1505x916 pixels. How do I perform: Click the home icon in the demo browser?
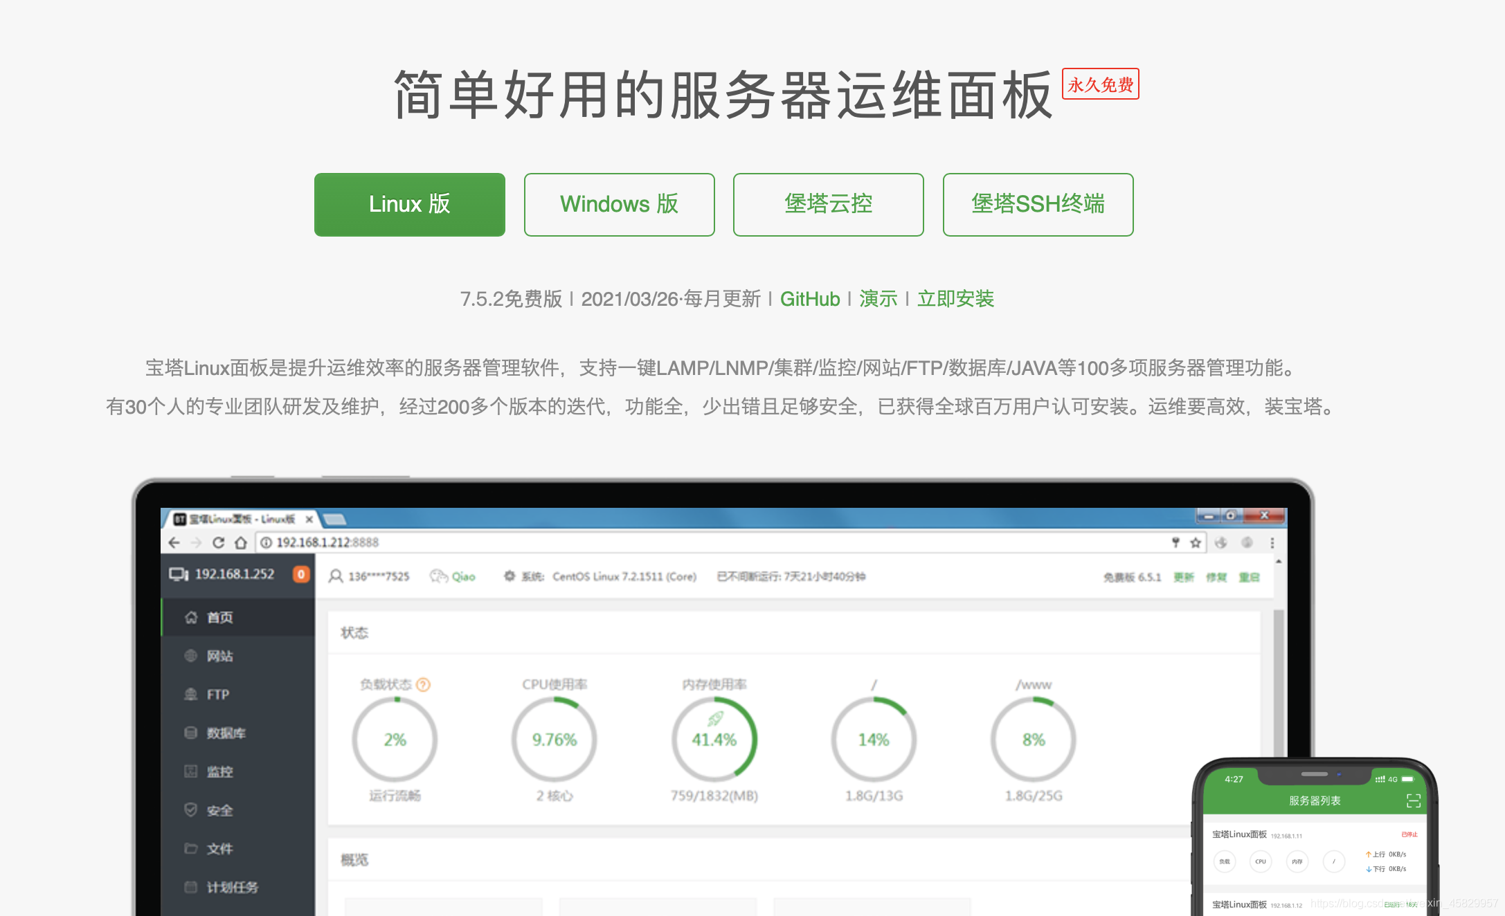(240, 542)
